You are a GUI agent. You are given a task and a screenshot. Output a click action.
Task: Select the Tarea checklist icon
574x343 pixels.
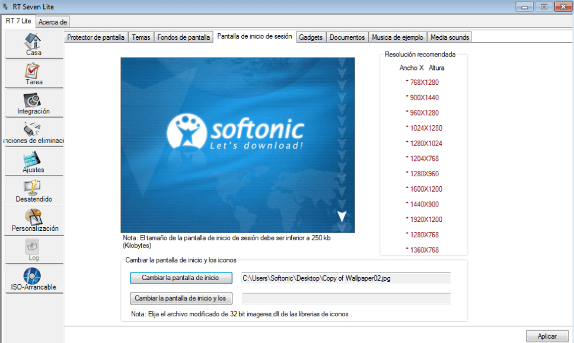pyautogui.click(x=33, y=71)
